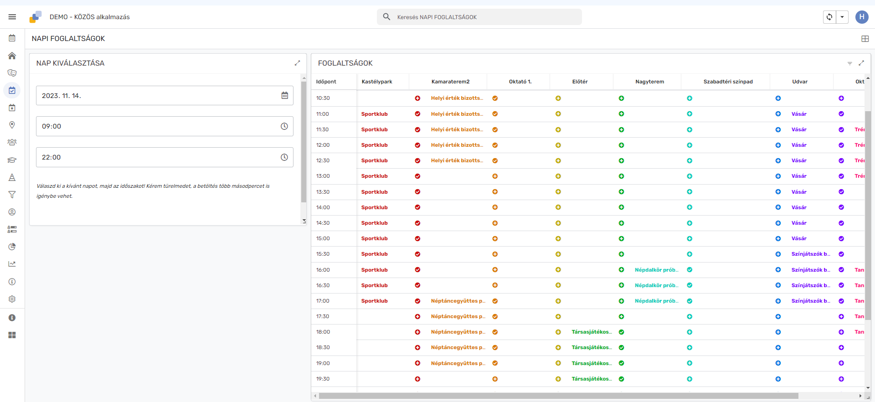Open the theater masks sidebar icon
Screen dimensions: 875x402
[x=12, y=73]
